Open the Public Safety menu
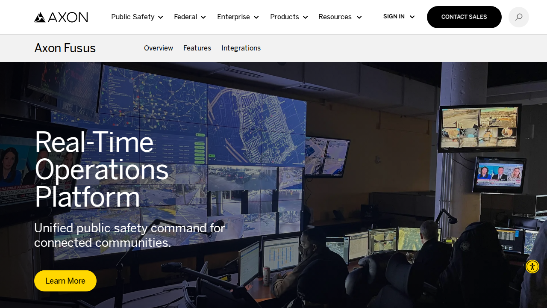 click(x=132, y=17)
